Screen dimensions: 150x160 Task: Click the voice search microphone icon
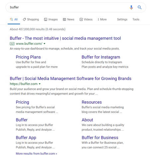pyautogui.click(x=131, y=7)
